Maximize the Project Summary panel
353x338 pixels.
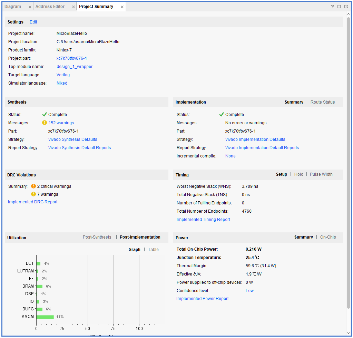point(339,7)
